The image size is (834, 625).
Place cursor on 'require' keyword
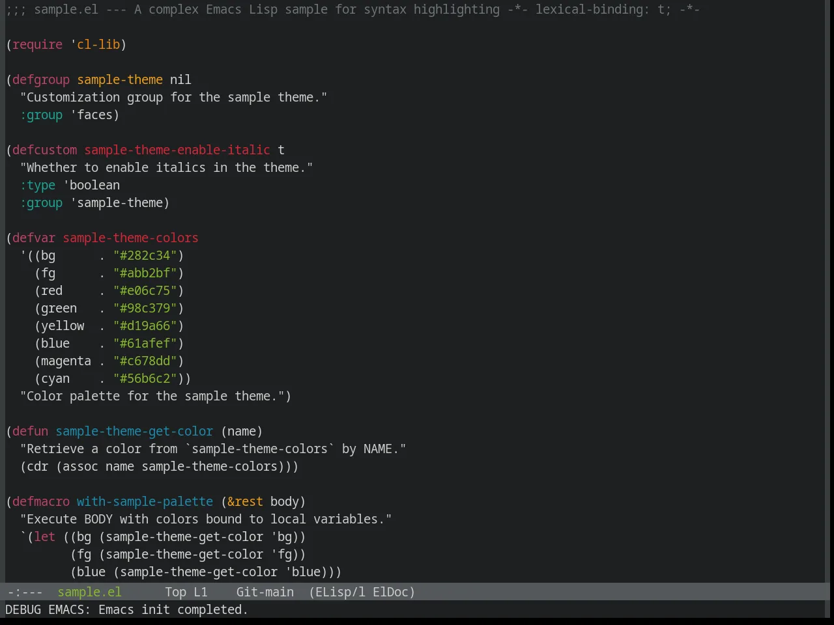coord(37,44)
